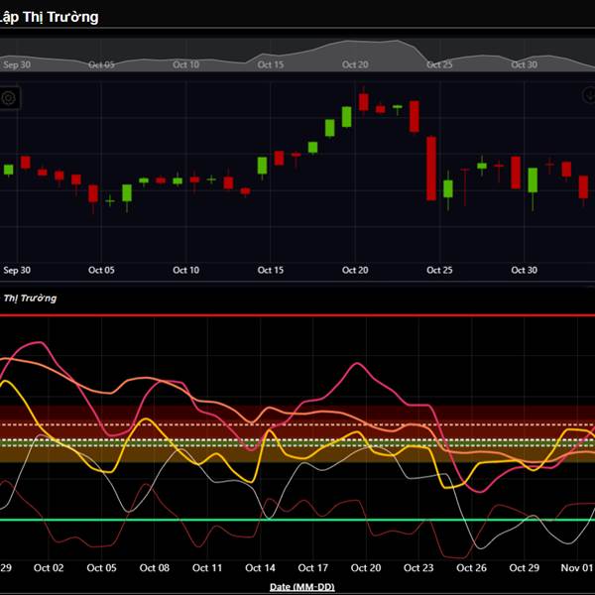Click 'Oct 10' on the candlestick chart axis
595x595 pixels.
(185, 270)
